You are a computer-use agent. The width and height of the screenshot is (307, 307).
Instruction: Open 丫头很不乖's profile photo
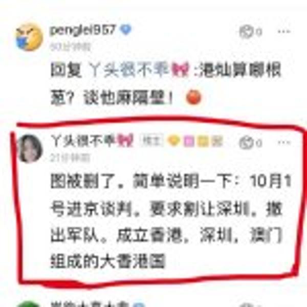[29, 148]
